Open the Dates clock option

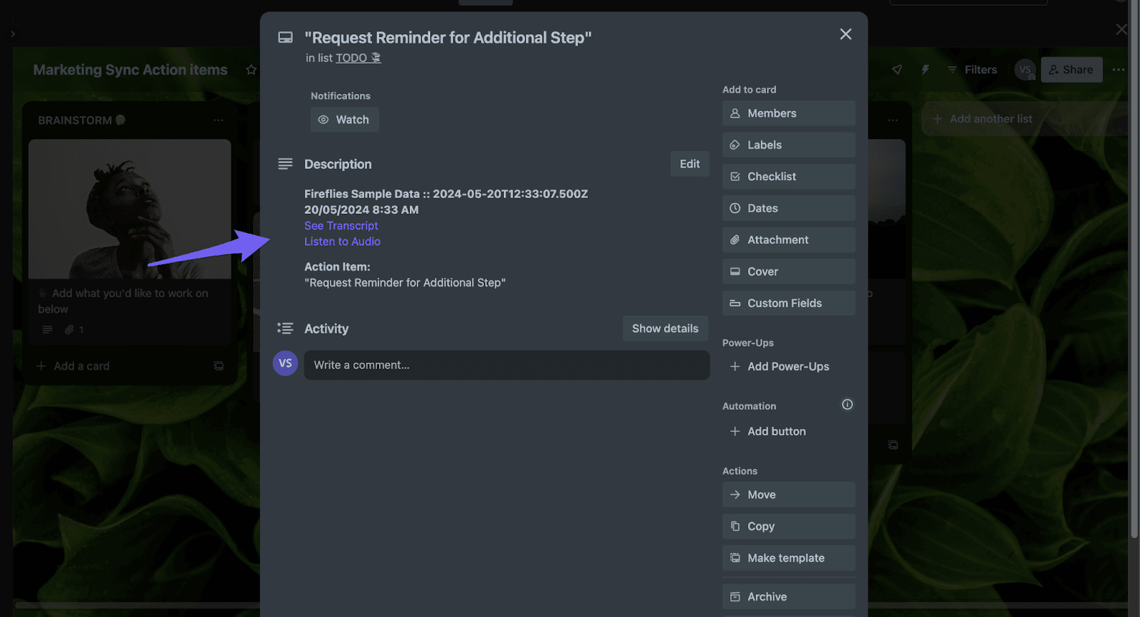789,208
